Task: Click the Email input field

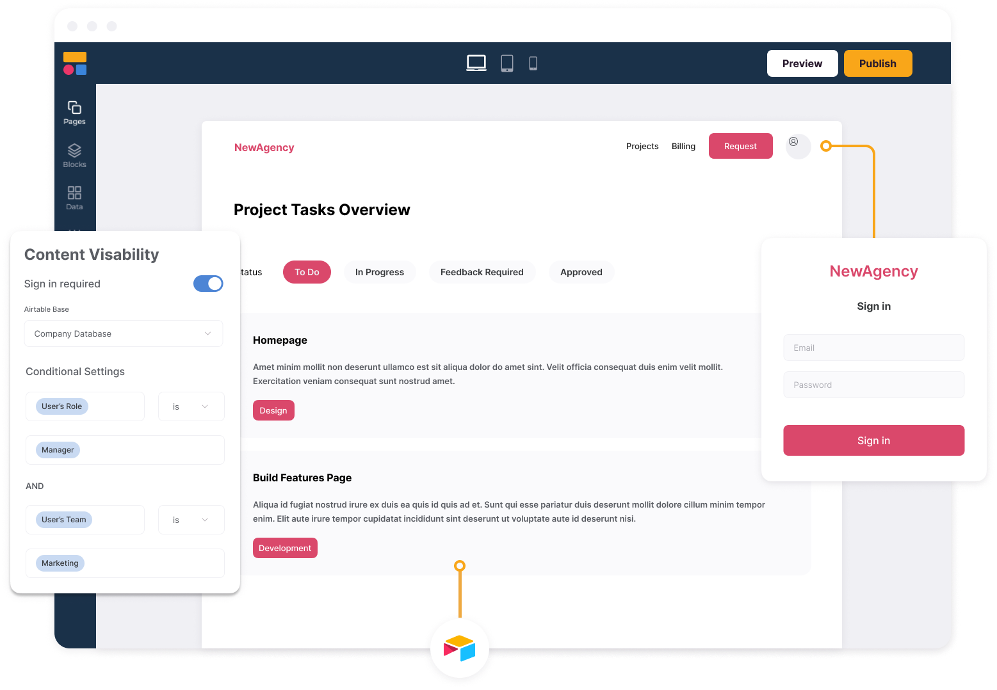Action: pyautogui.click(x=873, y=348)
